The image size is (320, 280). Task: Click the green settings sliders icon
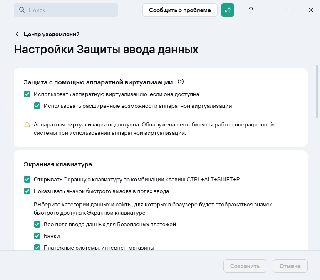click(x=227, y=10)
